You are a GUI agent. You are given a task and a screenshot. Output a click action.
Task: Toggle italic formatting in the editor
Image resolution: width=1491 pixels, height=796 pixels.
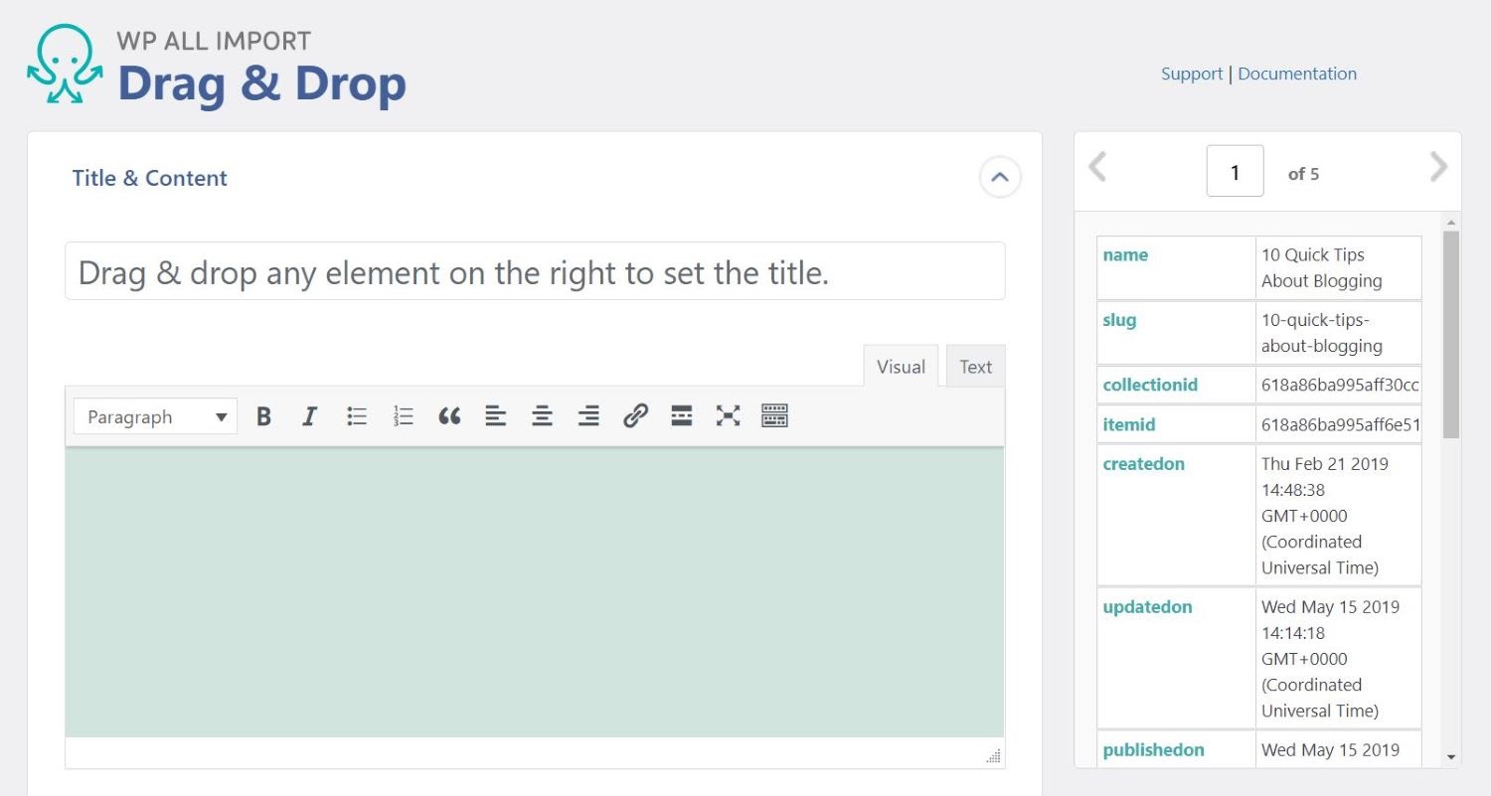pyautogui.click(x=309, y=416)
